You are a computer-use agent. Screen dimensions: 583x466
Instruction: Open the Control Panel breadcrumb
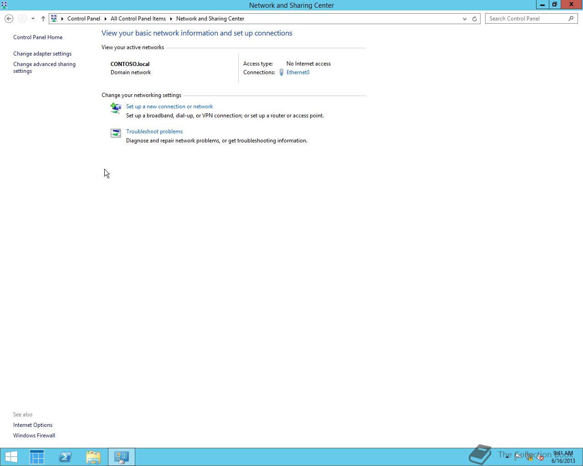[84, 19]
